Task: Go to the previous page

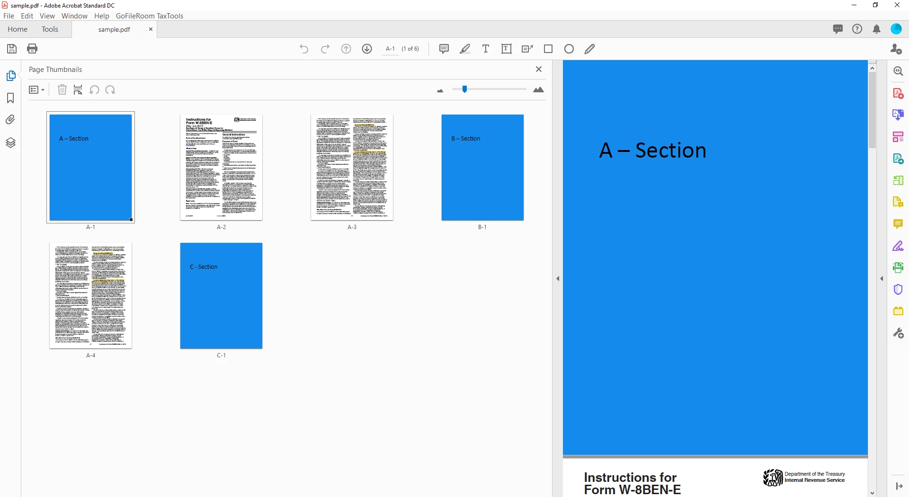Action: (346, 49)
